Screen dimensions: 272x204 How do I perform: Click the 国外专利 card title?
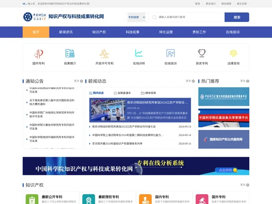[218, 197]
